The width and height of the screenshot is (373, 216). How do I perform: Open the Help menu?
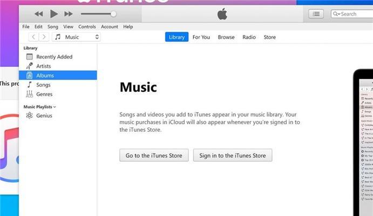click(128, 26)
